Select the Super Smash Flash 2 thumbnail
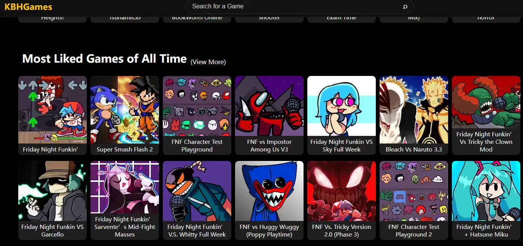The height and width of the screenshot is (246, 523). [x=125, y=110]
